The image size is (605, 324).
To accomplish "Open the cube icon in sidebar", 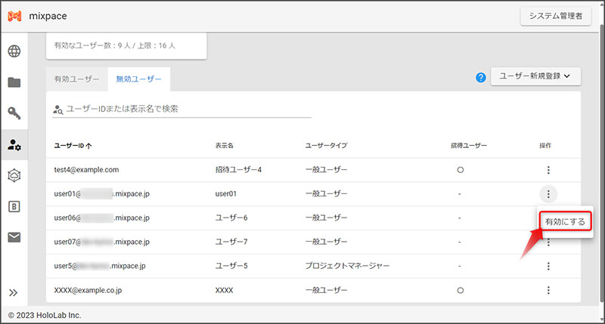I will (x=14, y=175).
